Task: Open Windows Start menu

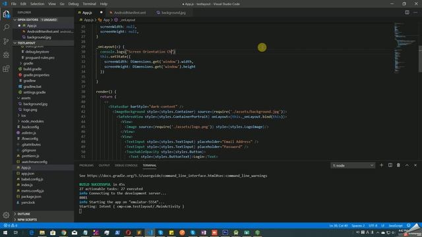Action: pyautogui.click(x=5, y=232)
